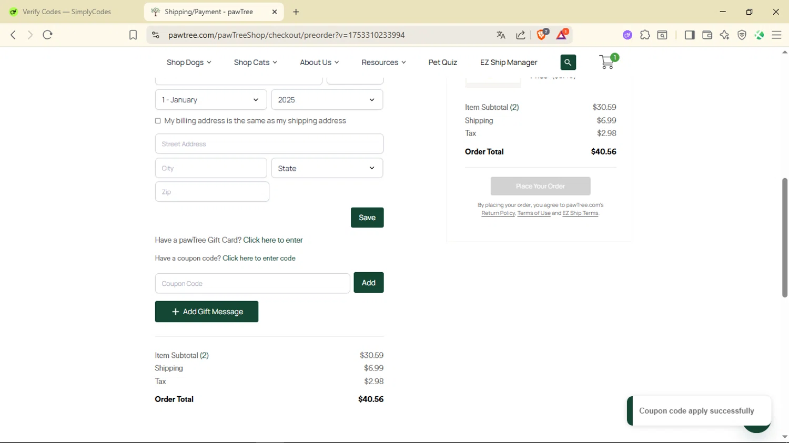Open the Return Policy link
Image resolution: width=789 pixels, height=443 pixels.
498,213
